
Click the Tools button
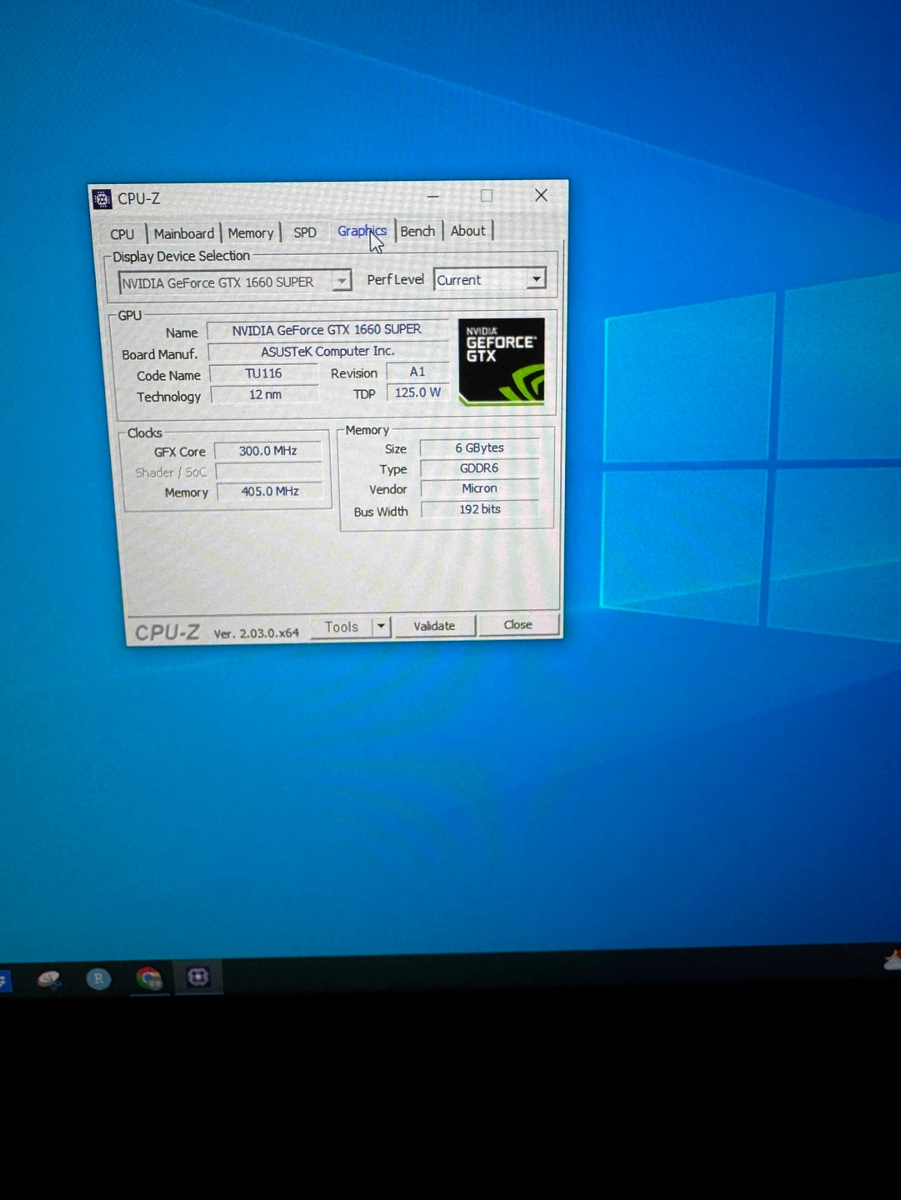pos(341,627)
